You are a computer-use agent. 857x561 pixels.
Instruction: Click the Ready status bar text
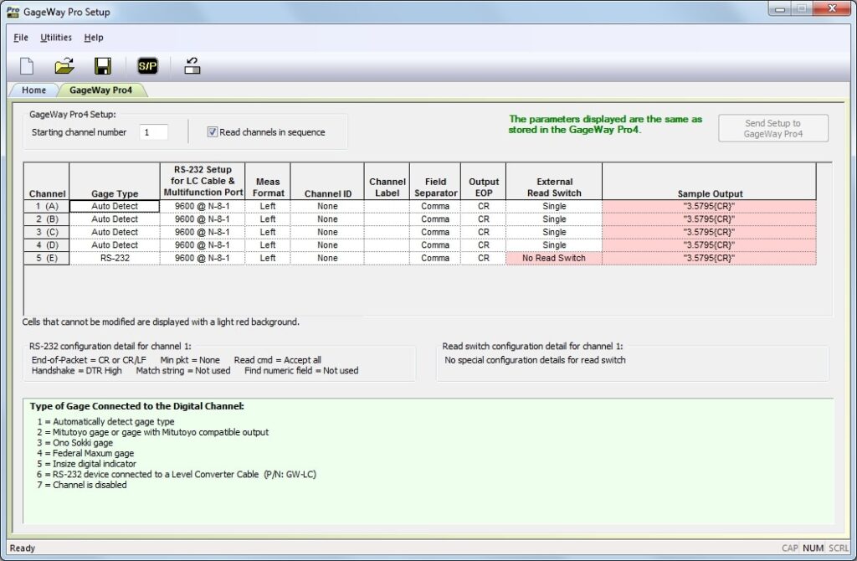[23, 548]
